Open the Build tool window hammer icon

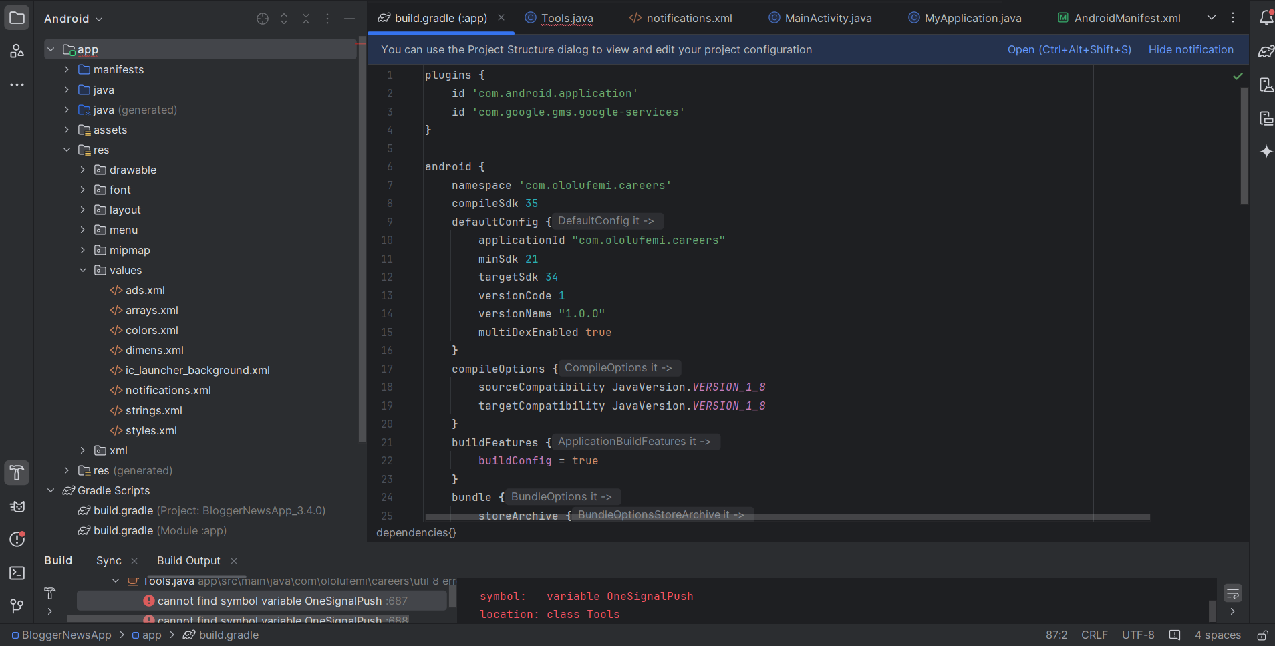[17, 473]
